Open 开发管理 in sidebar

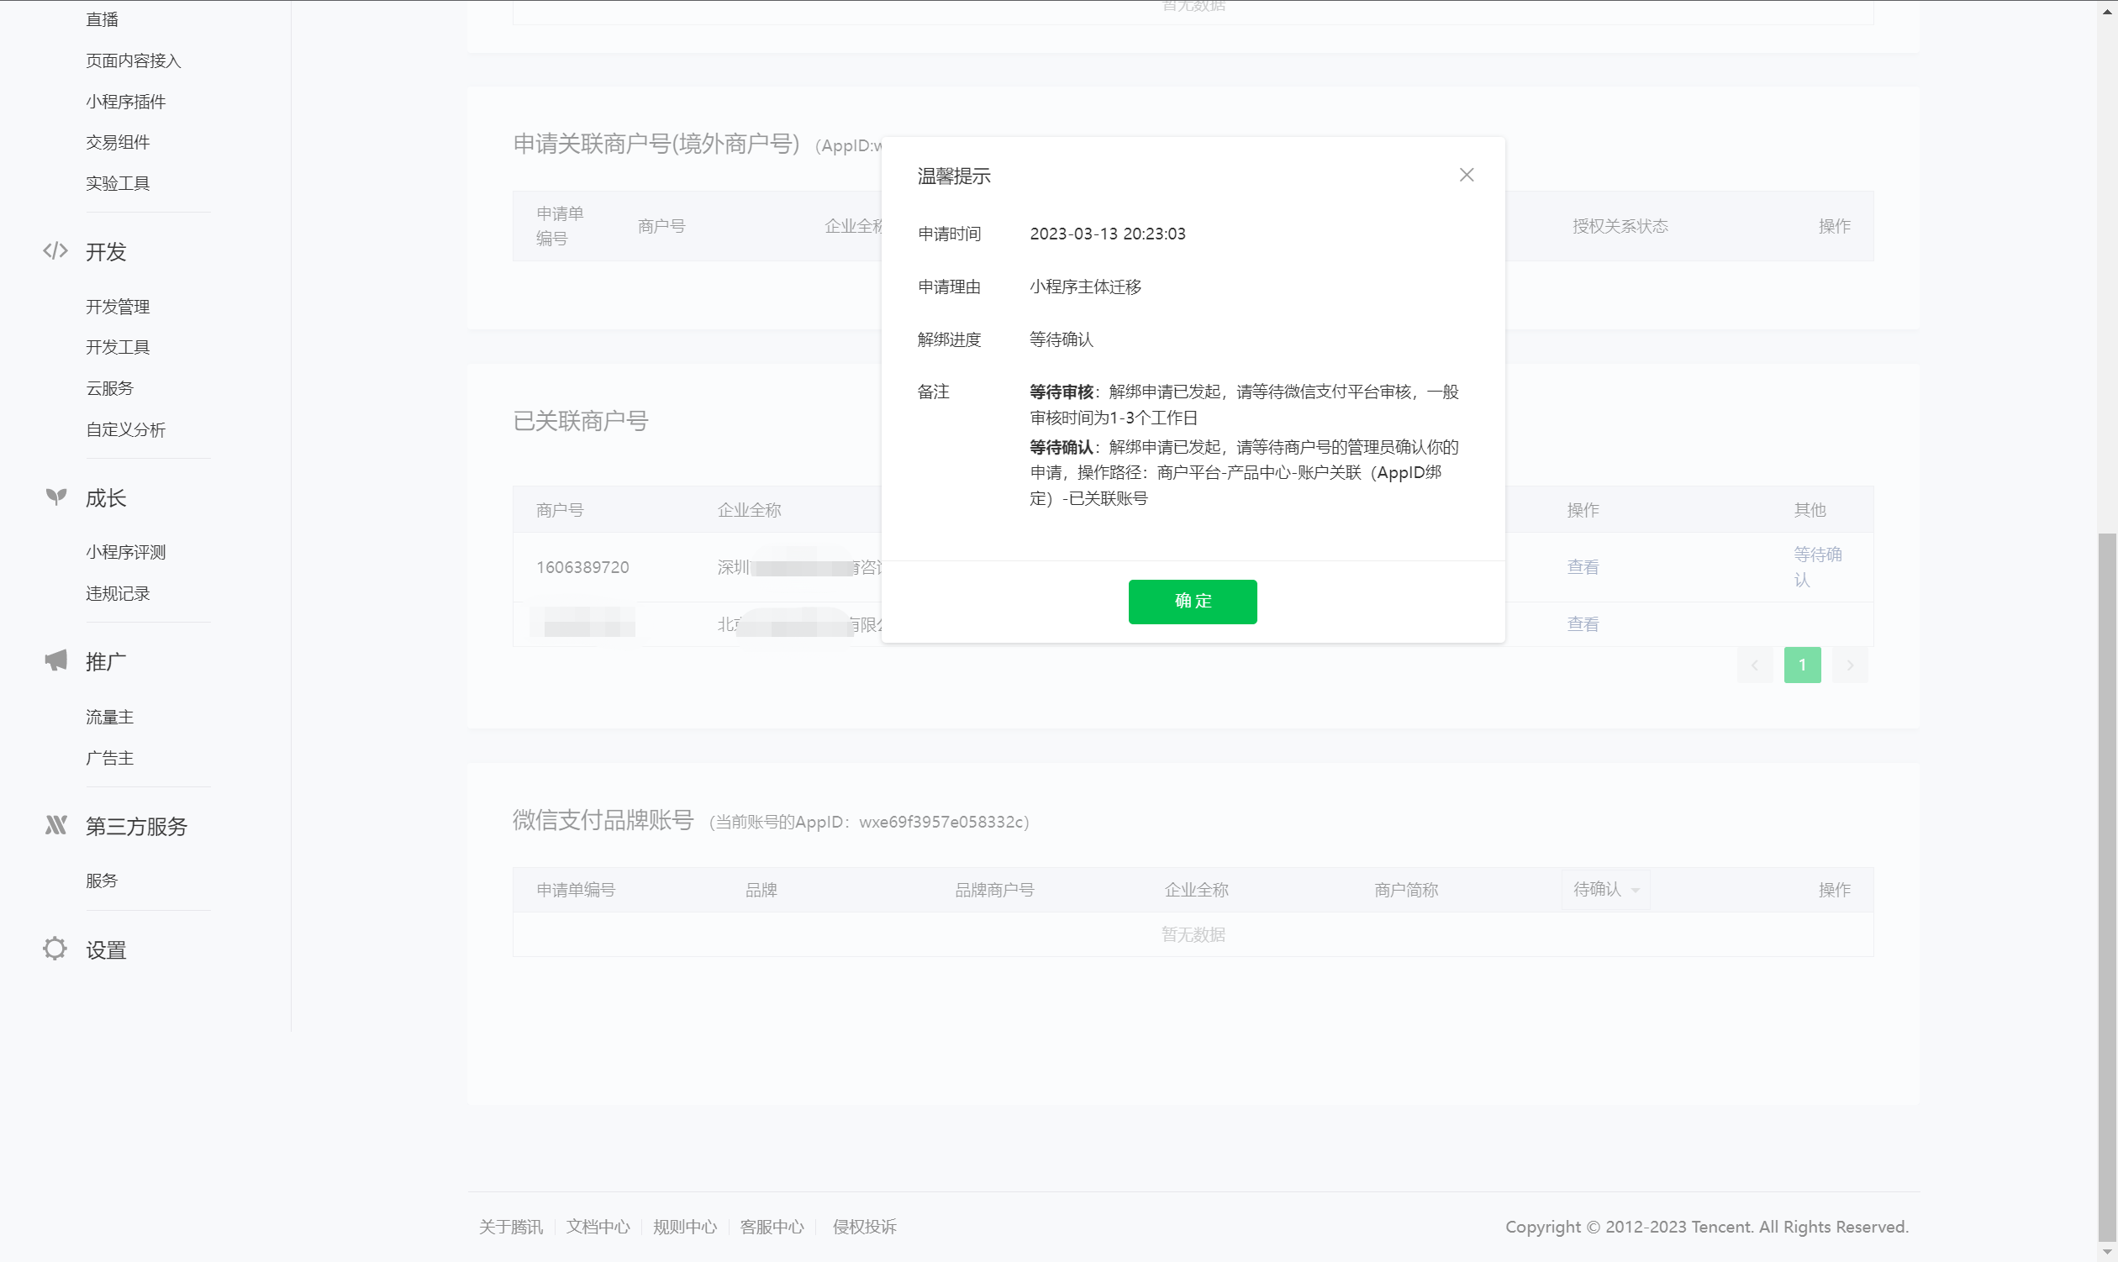tap(118, 307)
